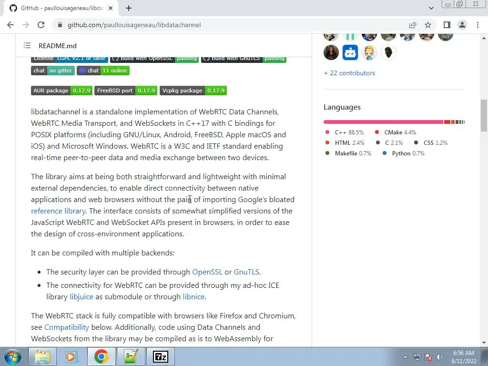
Task: Click the page vertical scrollbar thumb
Action: tap(484, 115)
